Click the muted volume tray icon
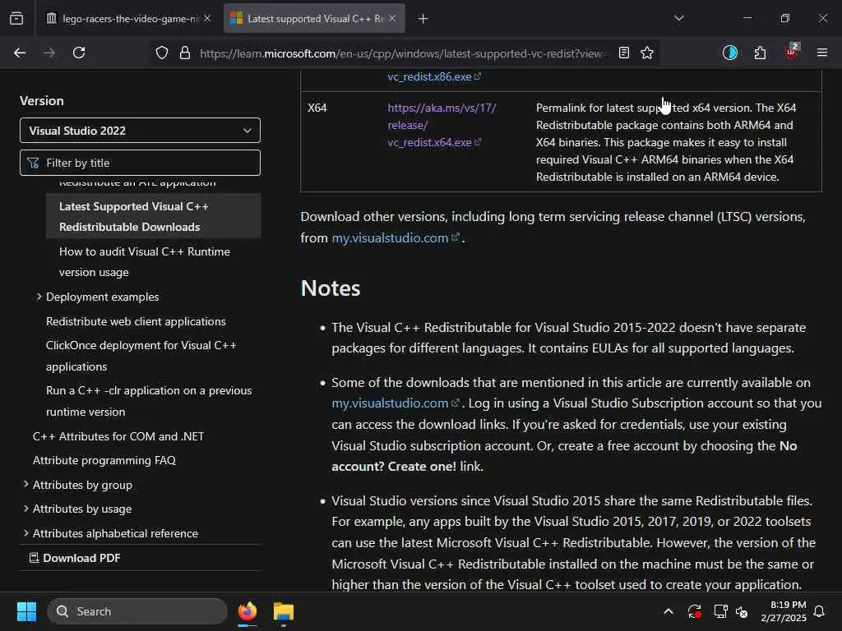Viewport: 842px width, 631px height. (743, 611)
